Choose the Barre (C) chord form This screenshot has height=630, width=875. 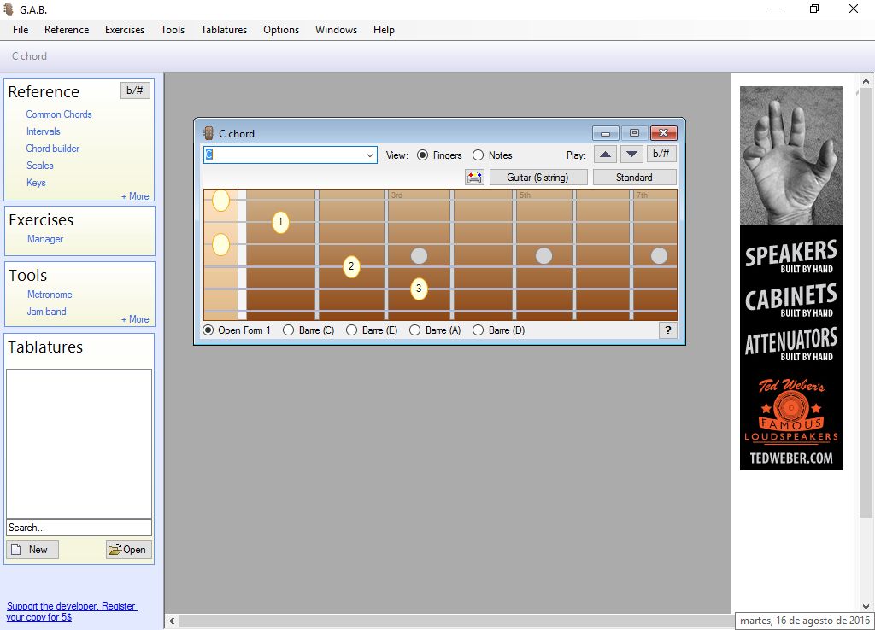coord(289,330)
